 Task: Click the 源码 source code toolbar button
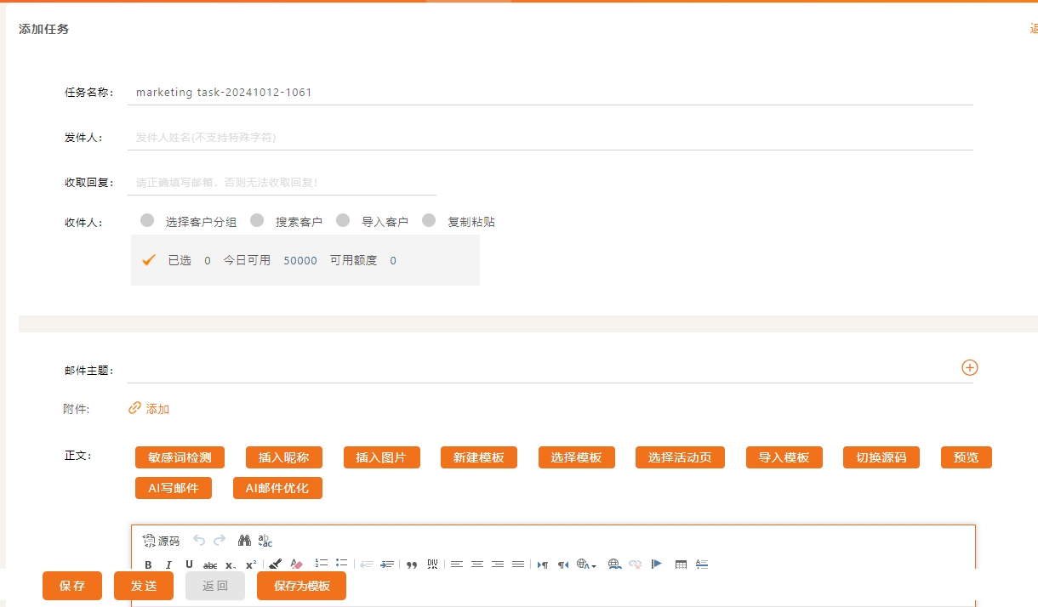(161, 541)
